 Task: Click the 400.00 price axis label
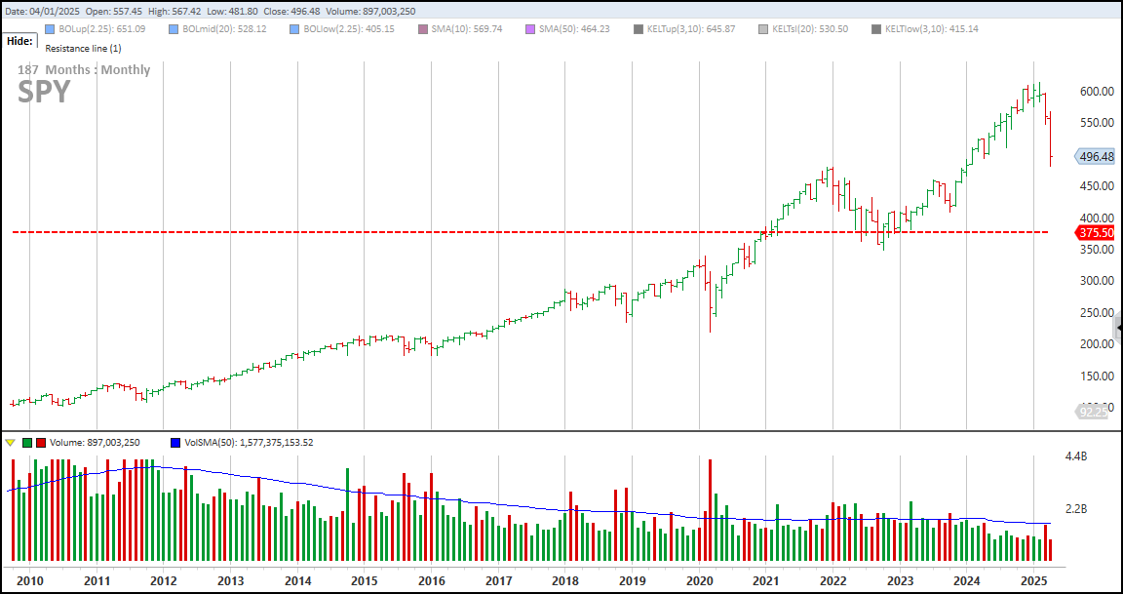(x=1099, y=218)
